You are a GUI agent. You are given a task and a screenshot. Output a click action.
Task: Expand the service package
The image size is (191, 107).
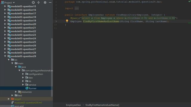click(23, 85)
